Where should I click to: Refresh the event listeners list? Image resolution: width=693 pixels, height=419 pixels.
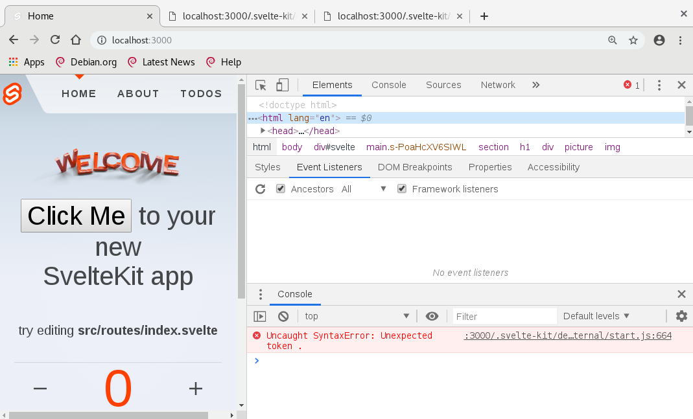click(260, 188)
